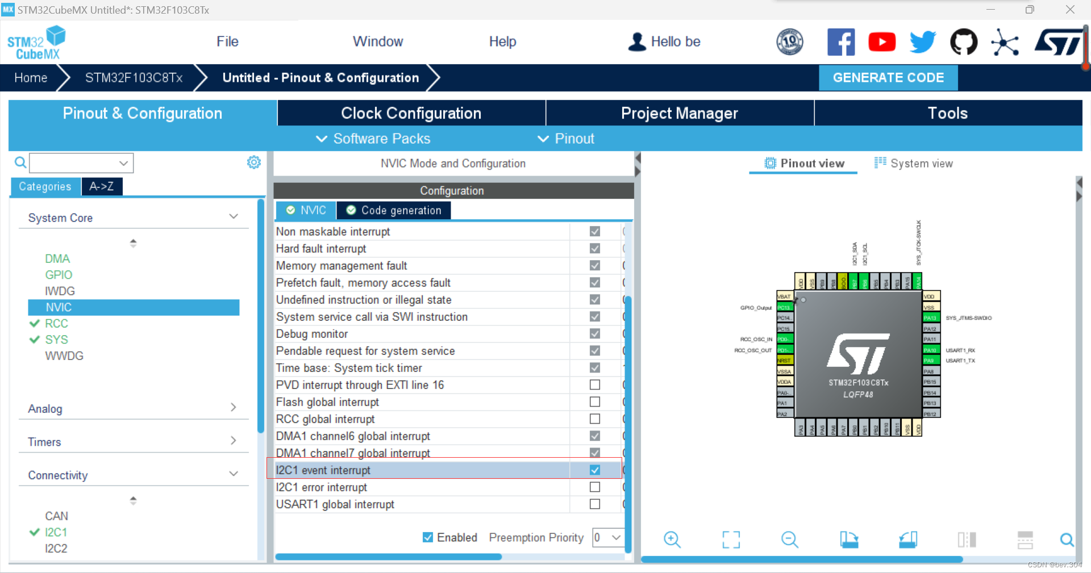Switch to System view
This screenshot has height=573, width=1091.
point(913,163)
